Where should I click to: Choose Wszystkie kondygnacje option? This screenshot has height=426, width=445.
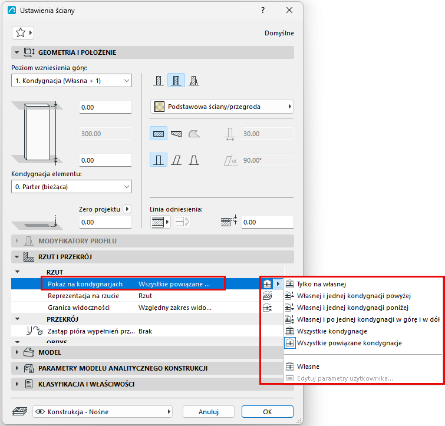(363, 331)
